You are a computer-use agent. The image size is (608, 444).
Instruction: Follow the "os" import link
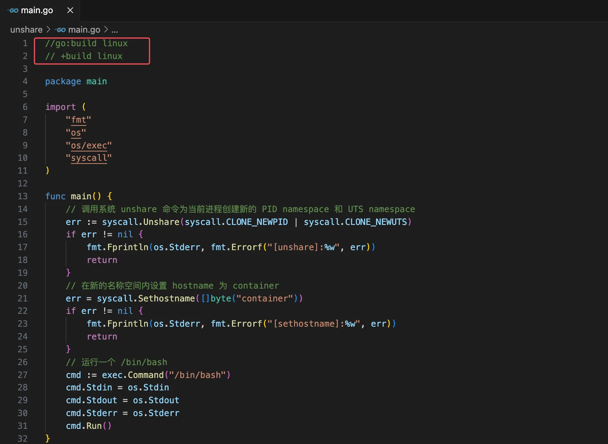coord(76,132)
